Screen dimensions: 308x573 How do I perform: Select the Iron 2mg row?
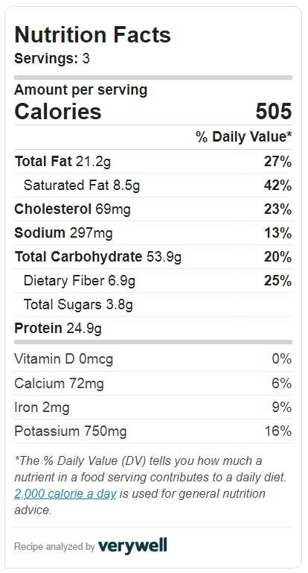coord(153,407)
